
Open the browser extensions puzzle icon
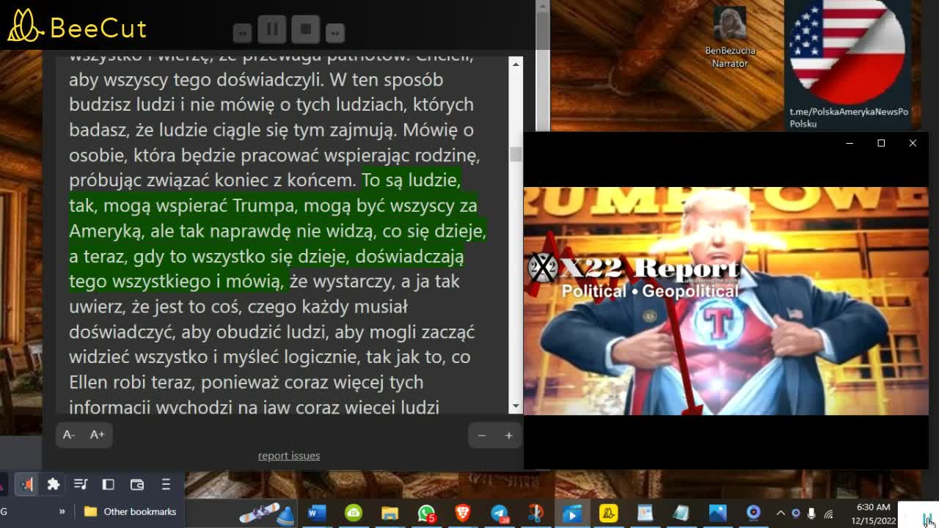click(54, 484)
